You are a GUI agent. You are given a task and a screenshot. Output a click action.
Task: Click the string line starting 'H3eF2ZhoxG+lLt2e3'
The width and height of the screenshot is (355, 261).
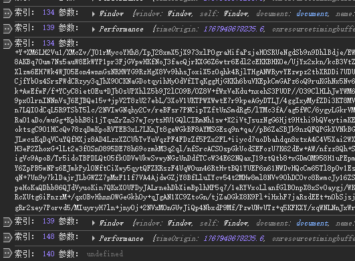click(185, 149)
